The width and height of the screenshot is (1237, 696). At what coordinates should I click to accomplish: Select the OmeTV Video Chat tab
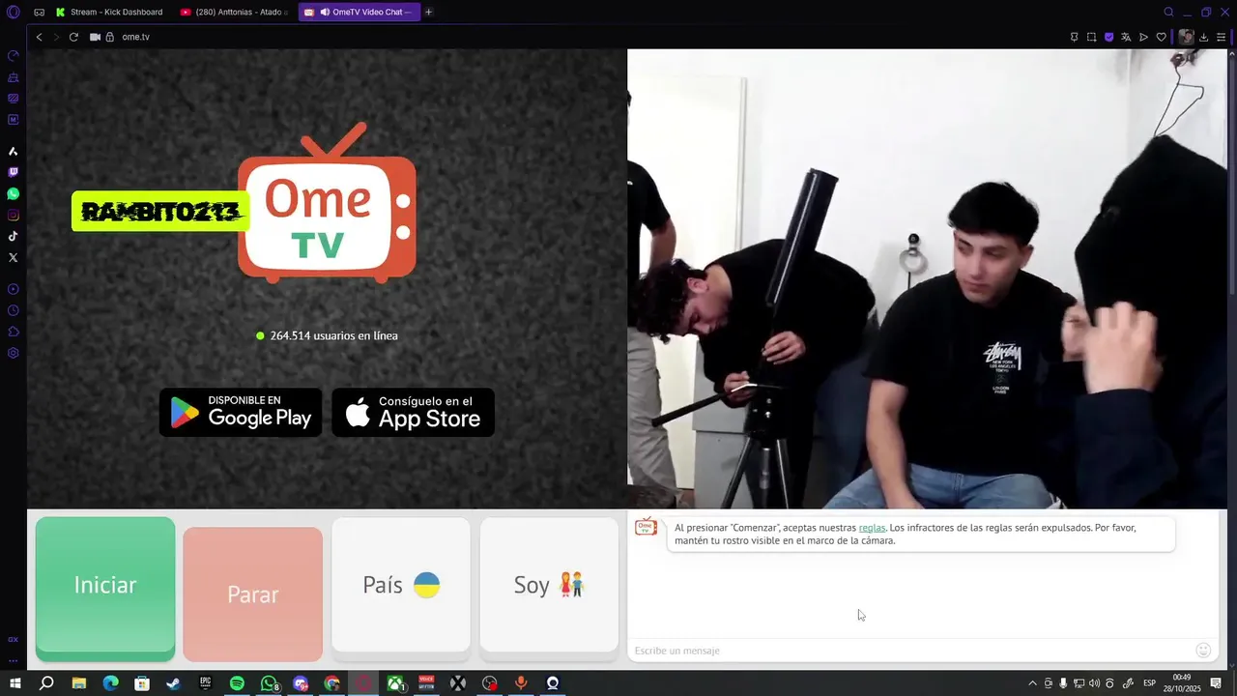click(x=360, y=12)
